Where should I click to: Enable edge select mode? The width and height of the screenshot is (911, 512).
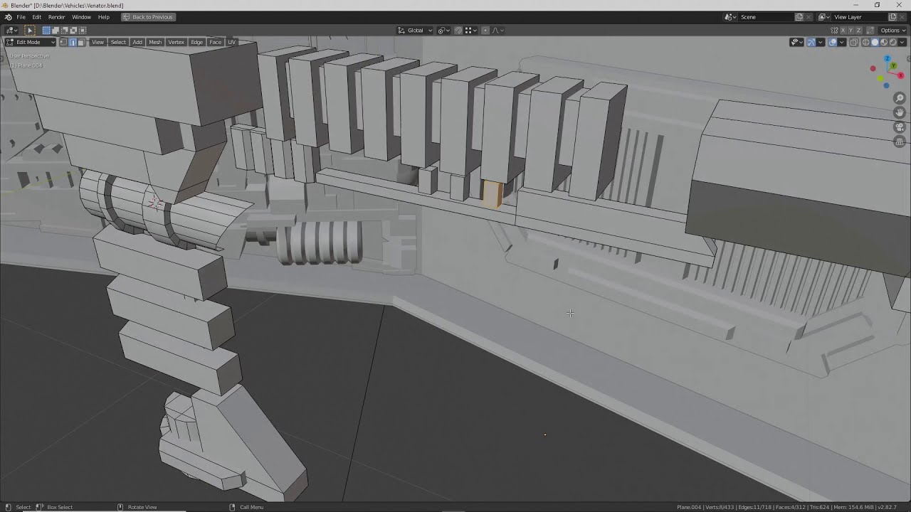(x=72, y=42)
